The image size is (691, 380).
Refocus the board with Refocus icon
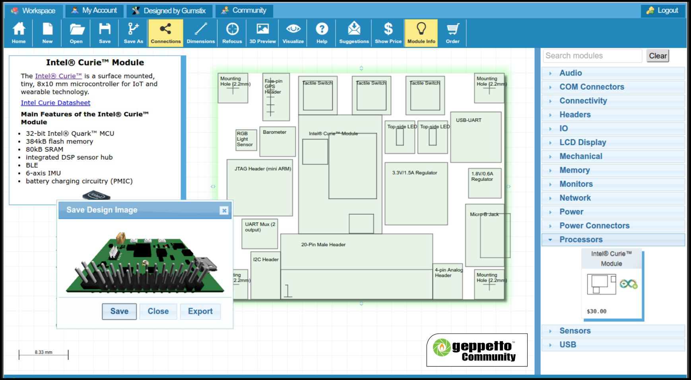[232, 33]
